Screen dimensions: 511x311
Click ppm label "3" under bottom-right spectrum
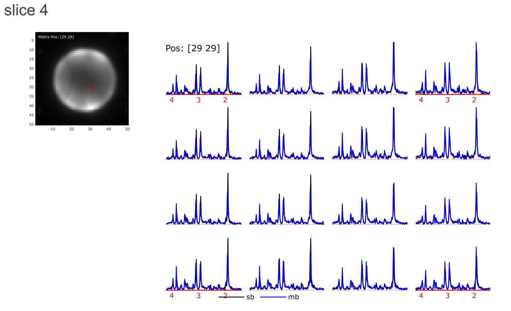click(x=447, y=296)
